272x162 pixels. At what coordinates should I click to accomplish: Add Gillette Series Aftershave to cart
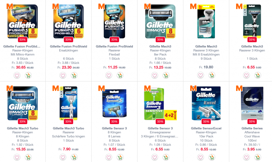[x=258, y=157]
